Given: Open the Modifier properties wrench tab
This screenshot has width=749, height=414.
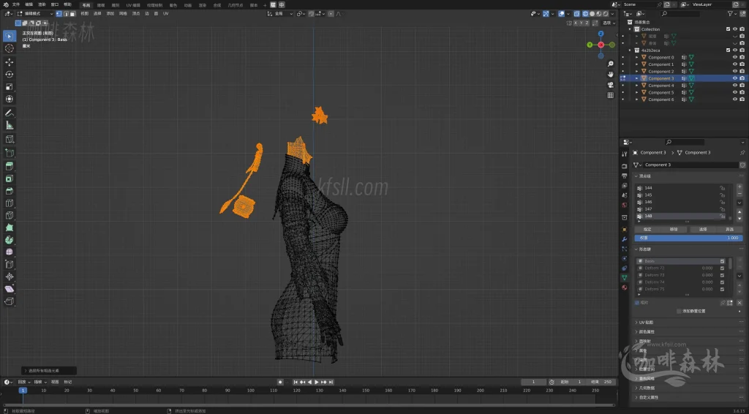Looking at the screenshot, I should [625, 238].
